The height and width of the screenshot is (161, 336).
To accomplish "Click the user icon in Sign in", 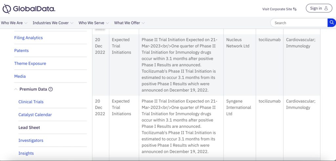I will [x=326, y=8].
